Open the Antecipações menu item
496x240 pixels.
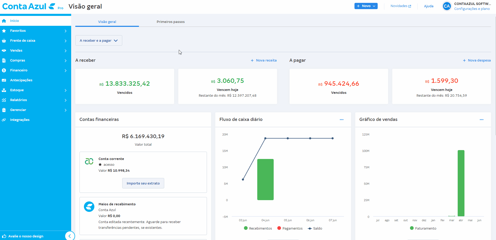(x=35, y=80)
